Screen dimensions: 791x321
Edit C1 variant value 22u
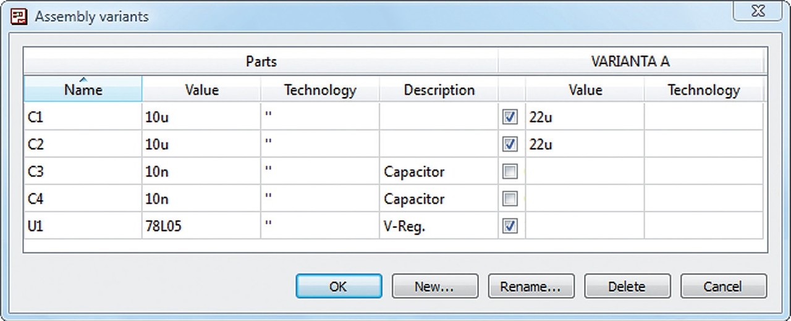coord(584,117)
